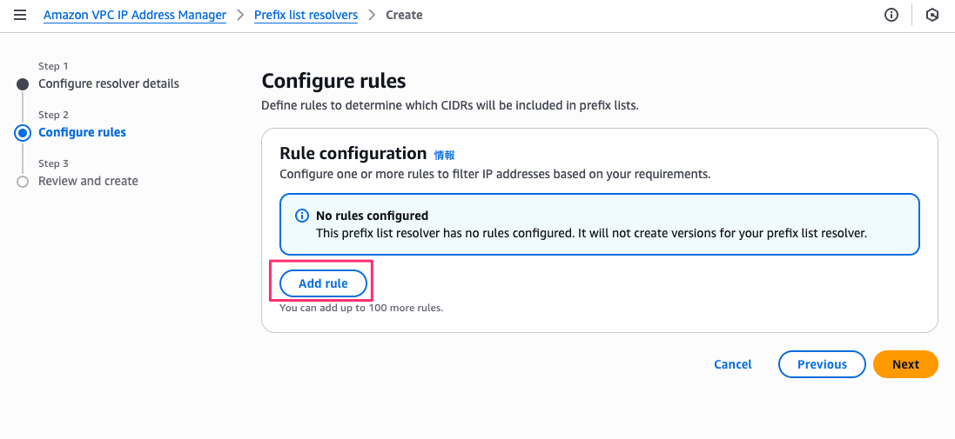Click the Step 2 active circle indicator
The height and width of the screenshot is (439, 955).
23,133
